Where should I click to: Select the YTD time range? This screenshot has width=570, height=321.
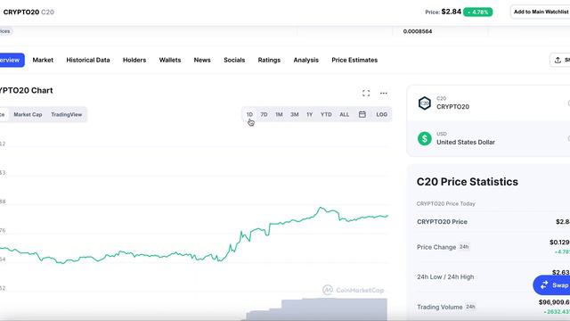click(326, 114)
